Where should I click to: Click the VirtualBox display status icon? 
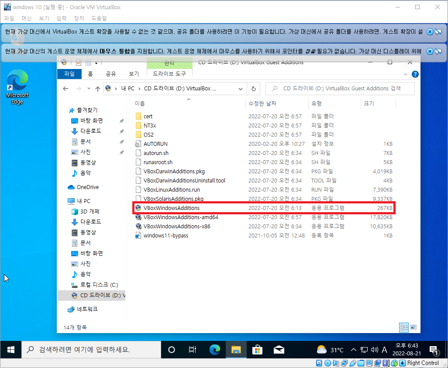coord(369,363)
